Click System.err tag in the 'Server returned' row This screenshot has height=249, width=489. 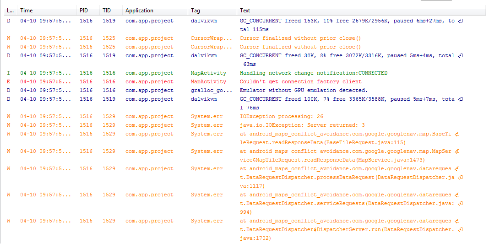coord(207,125)
